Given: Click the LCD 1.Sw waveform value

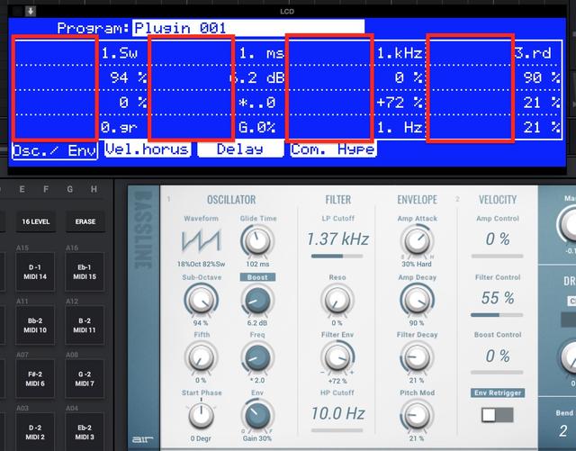Looking at the screenshot, I should [x=119, y=54].
